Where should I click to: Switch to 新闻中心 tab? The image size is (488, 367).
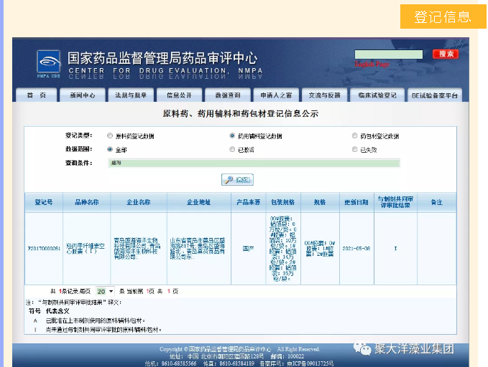tap(82, 95)
